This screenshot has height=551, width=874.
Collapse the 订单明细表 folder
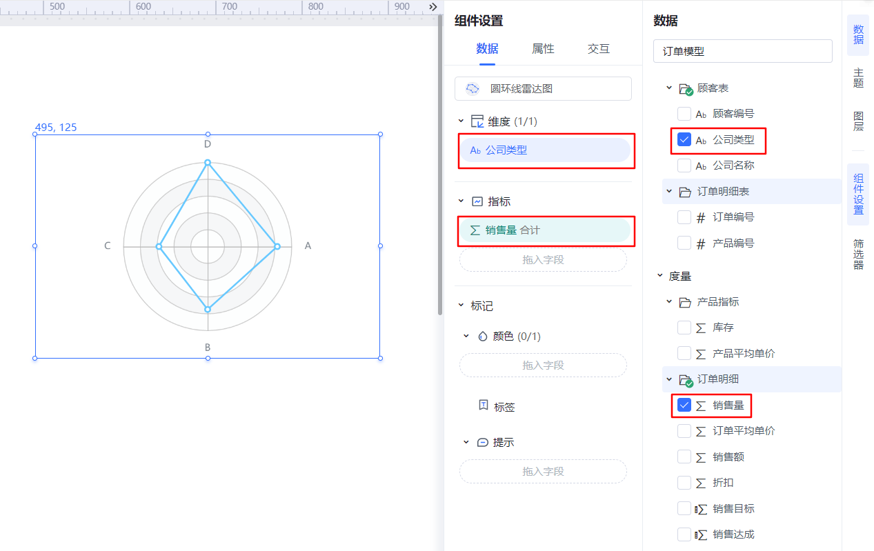668,191
